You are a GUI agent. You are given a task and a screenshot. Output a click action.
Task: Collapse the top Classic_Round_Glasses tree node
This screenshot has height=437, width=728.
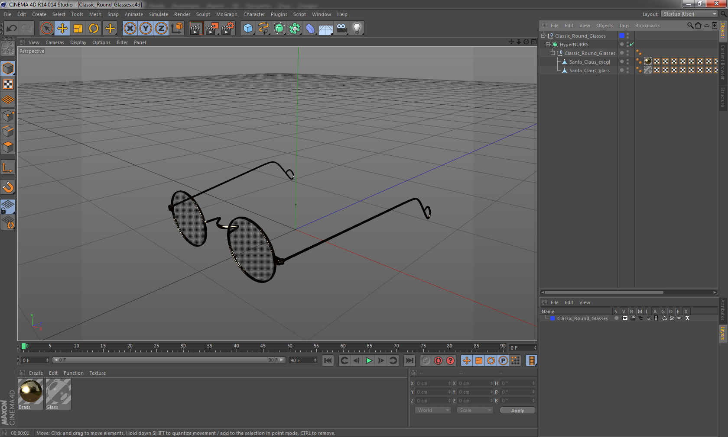coord(543,35)
